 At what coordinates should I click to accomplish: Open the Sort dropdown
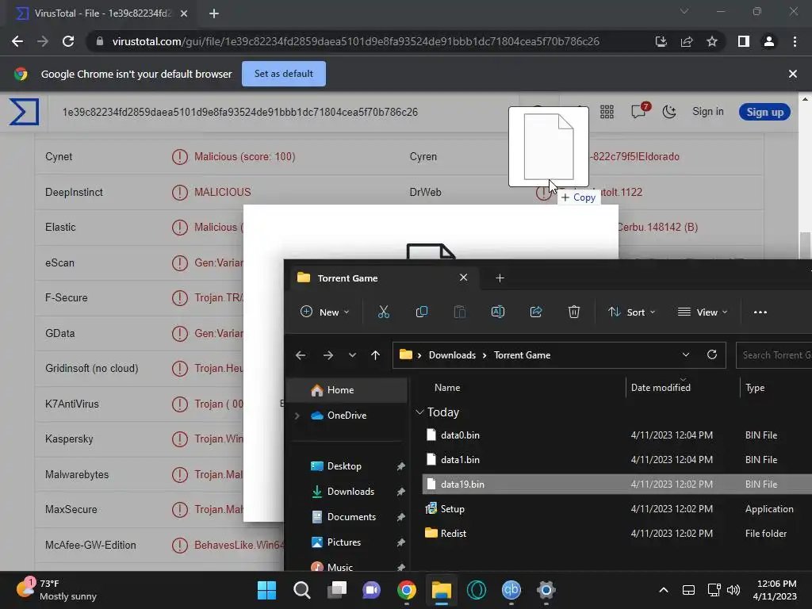click(631, 312)
